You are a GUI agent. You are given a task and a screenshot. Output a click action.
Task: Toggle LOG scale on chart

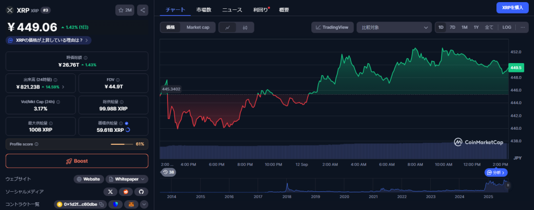(x=507, y=27)
